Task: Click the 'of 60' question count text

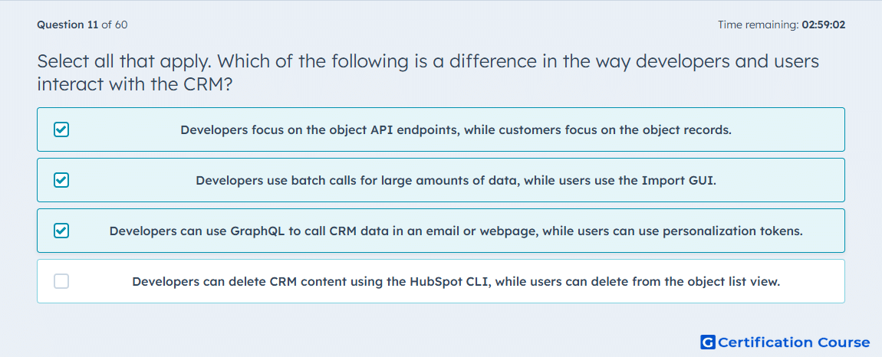Action: (114, 25)
